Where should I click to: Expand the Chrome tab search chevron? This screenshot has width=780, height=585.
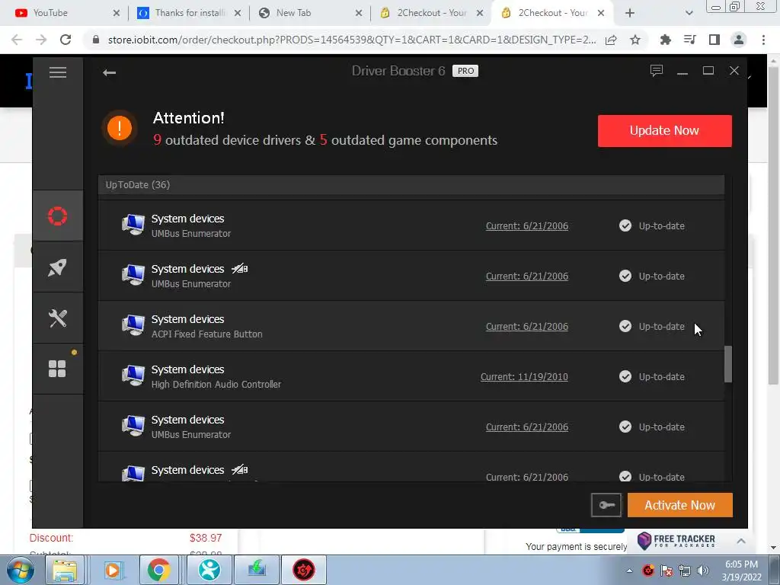[x=689, y=14]
